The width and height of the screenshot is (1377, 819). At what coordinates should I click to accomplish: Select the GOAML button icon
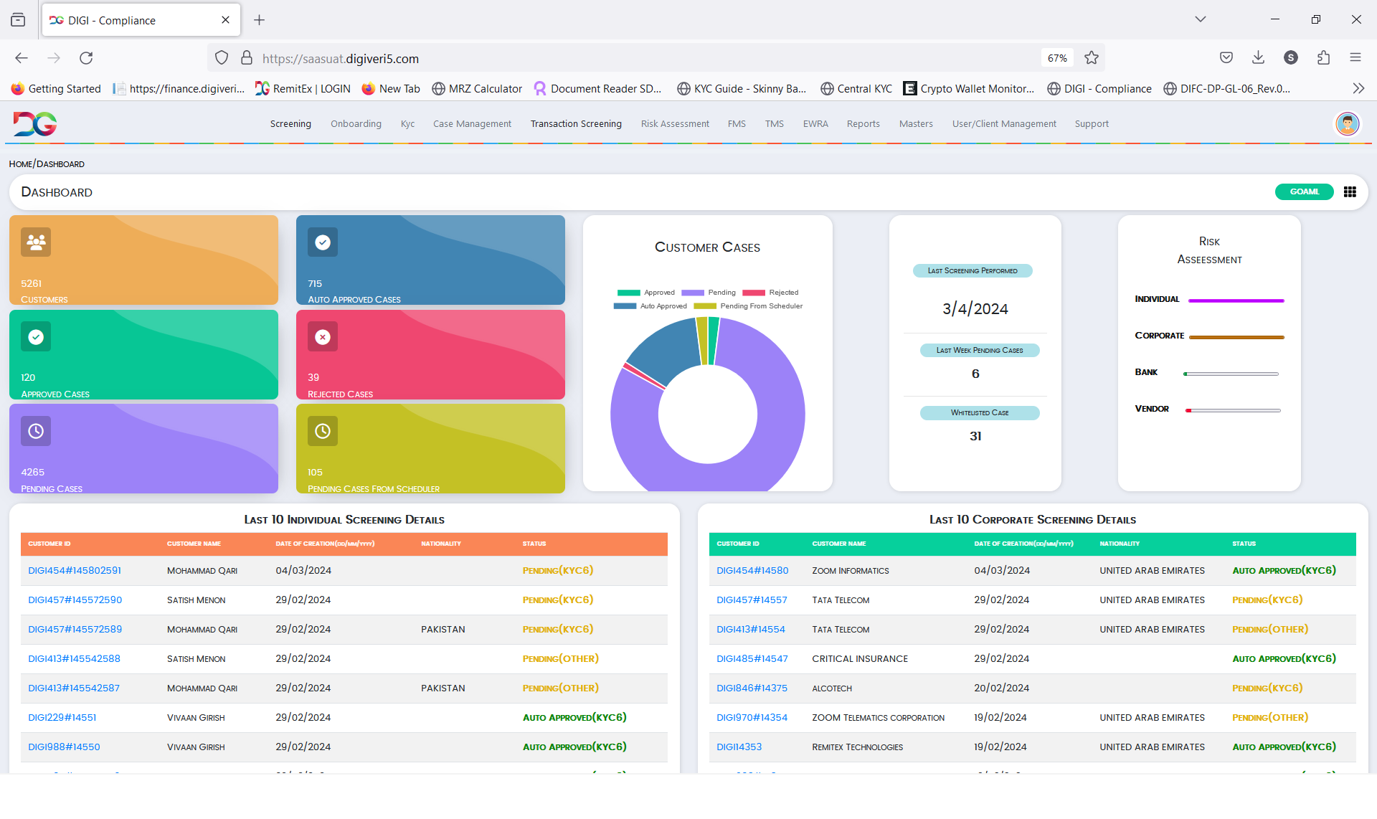click(1303, 191)
